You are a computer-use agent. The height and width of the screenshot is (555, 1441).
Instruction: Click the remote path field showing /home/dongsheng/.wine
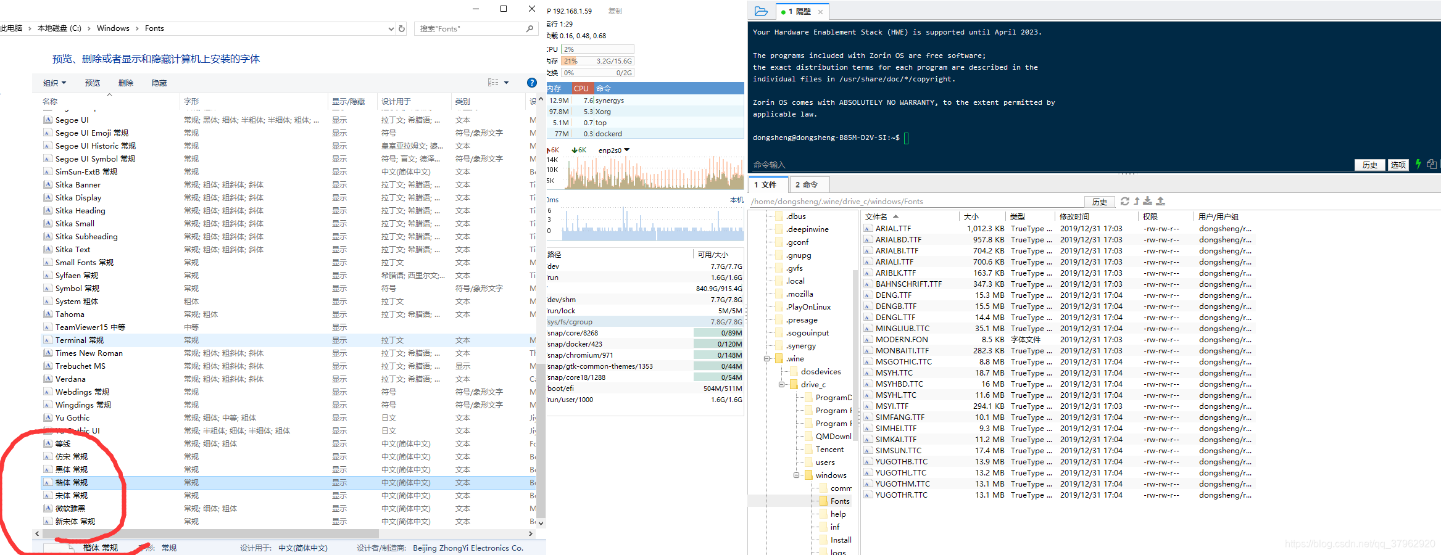[x=916, y=202]
